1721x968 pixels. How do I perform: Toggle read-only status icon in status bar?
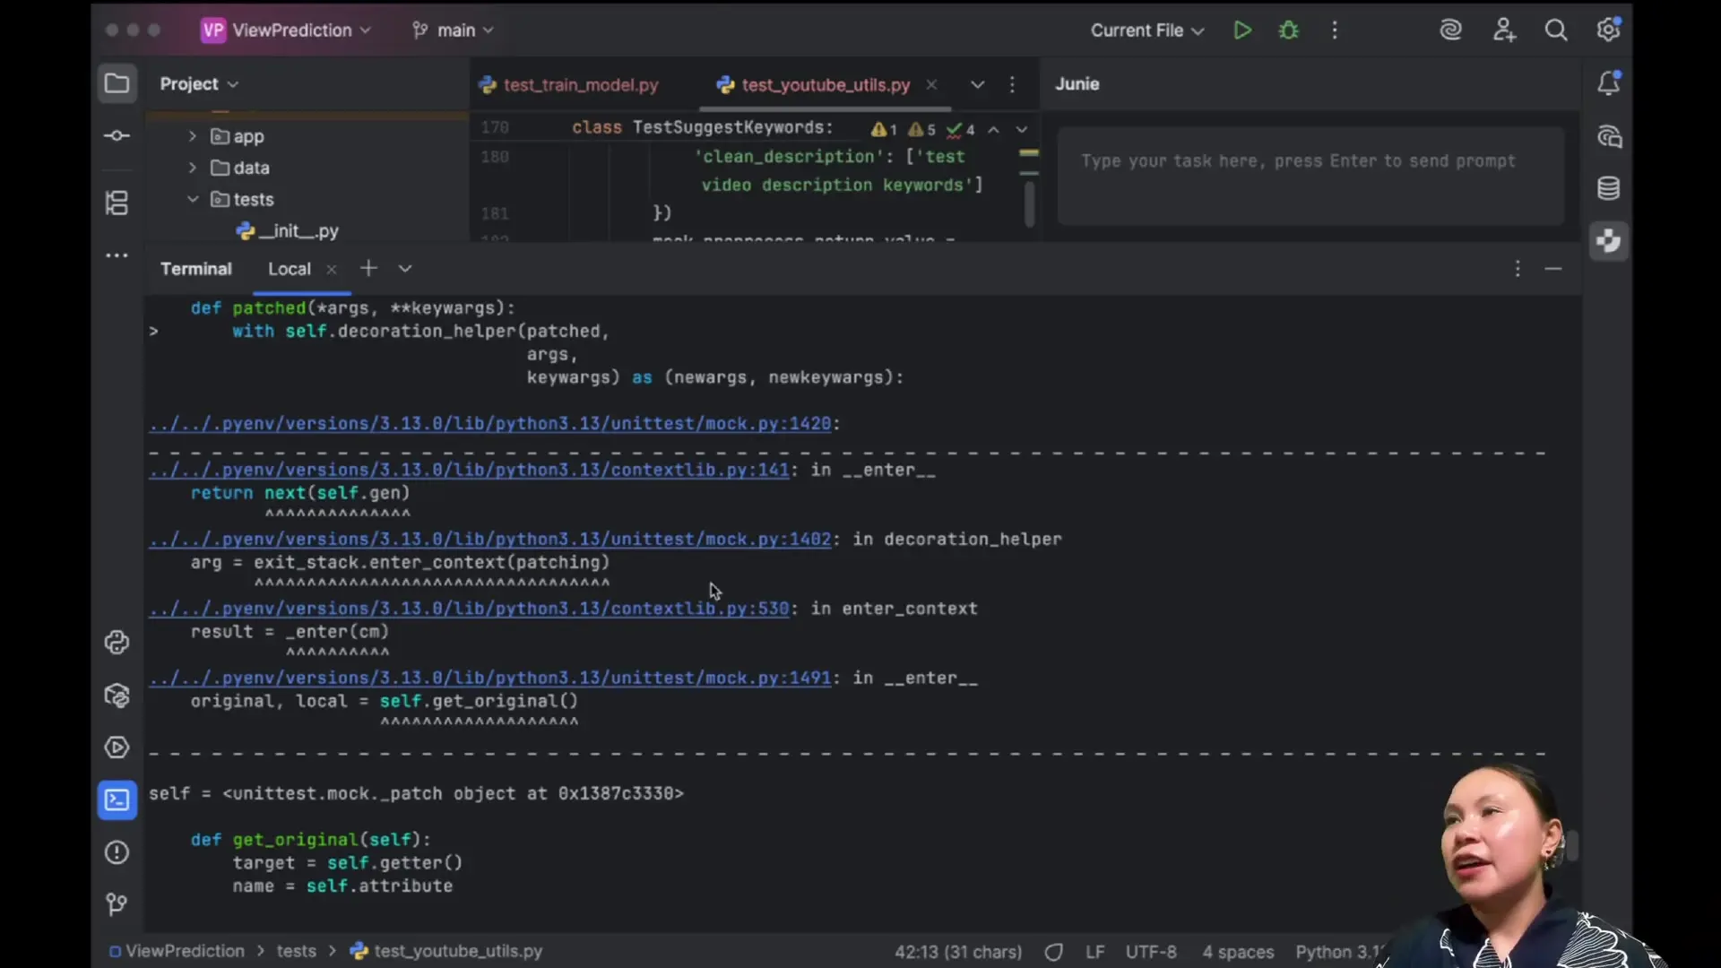point(1054,952)
